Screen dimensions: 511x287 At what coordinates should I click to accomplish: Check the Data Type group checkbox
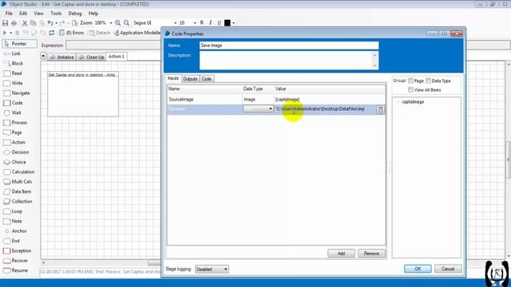tap(428, 81)
